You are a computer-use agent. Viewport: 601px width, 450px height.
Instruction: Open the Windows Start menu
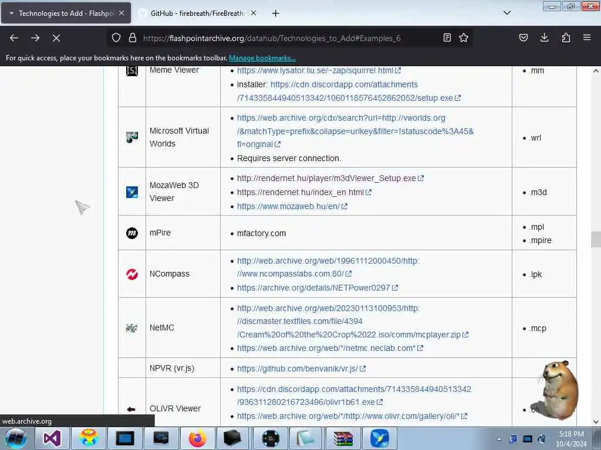tap(16, 438)
